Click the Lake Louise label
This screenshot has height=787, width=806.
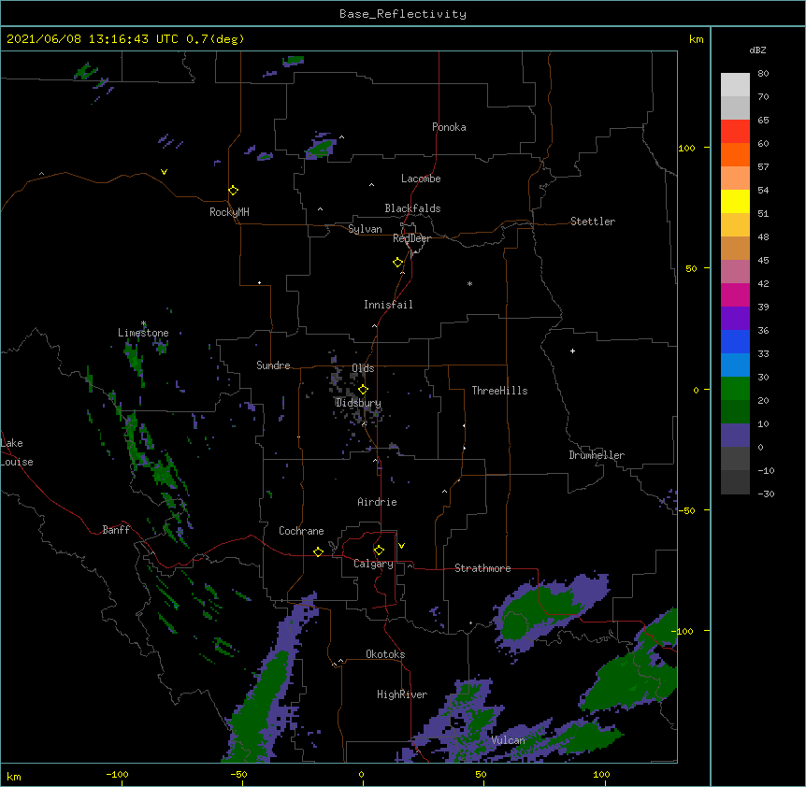click(x=17, y=452)
